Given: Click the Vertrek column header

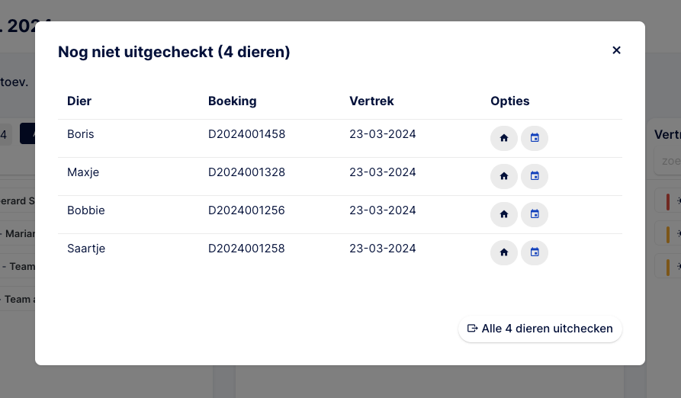Looking at the screenshot, I should 372,101.
